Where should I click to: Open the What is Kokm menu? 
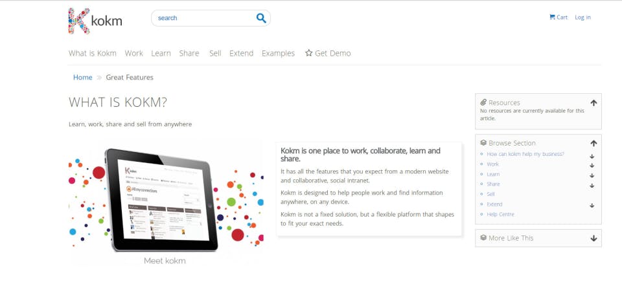click(x=93, y=53)
